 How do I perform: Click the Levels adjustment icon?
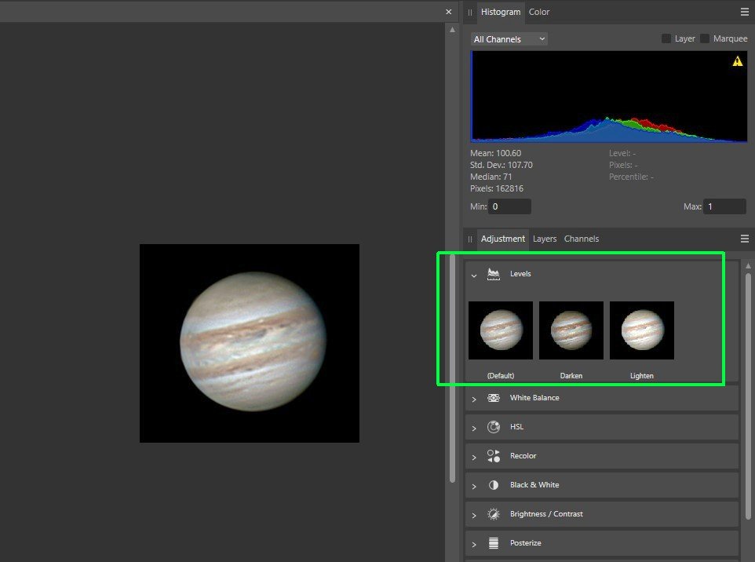coord(494,274)
